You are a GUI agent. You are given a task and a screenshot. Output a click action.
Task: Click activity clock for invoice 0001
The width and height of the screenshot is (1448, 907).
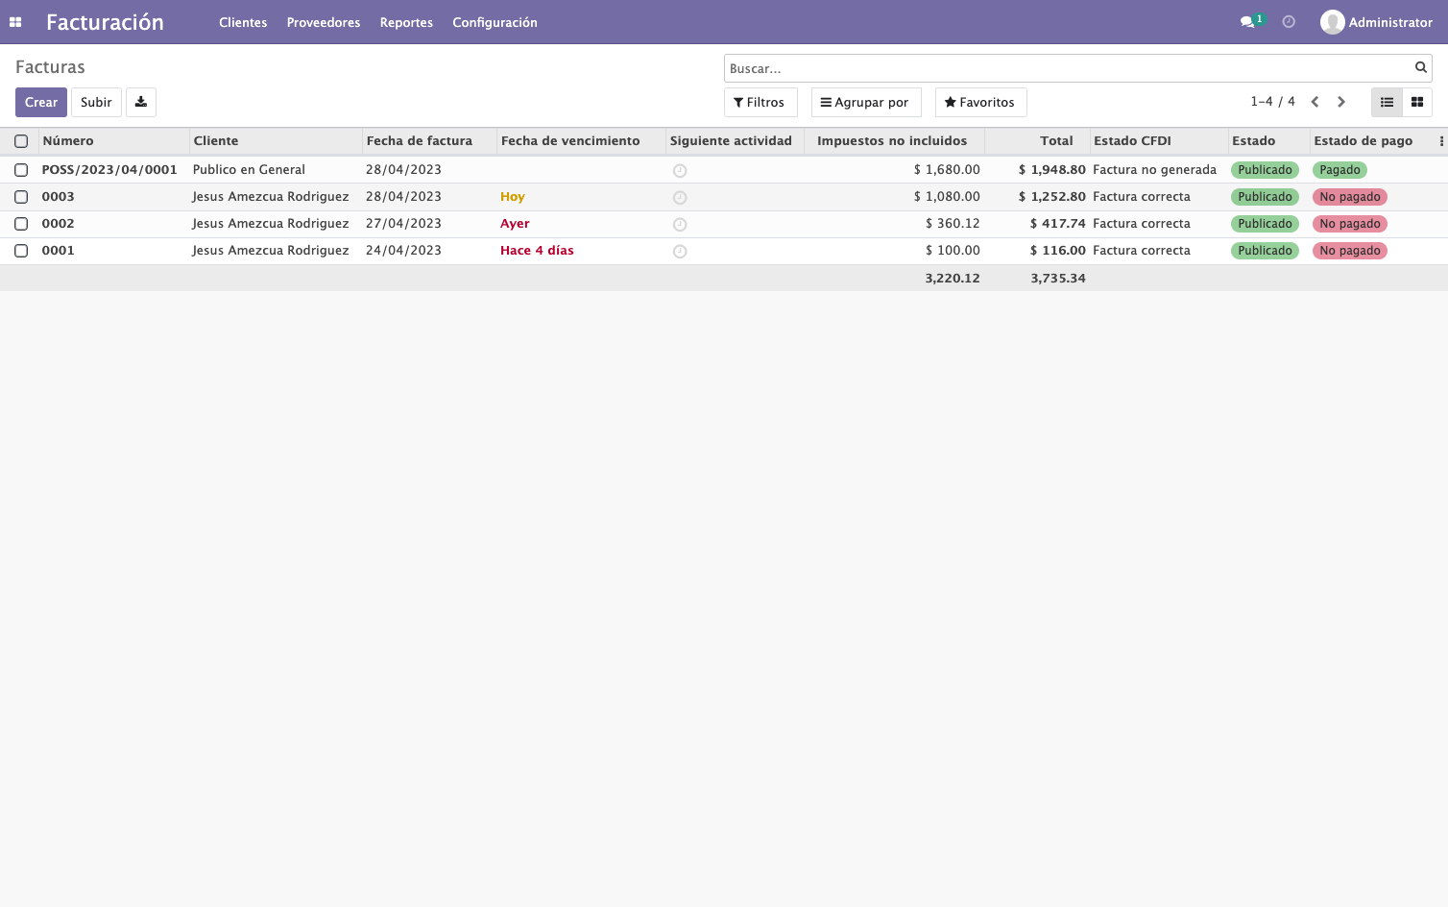tap(680, 251)
